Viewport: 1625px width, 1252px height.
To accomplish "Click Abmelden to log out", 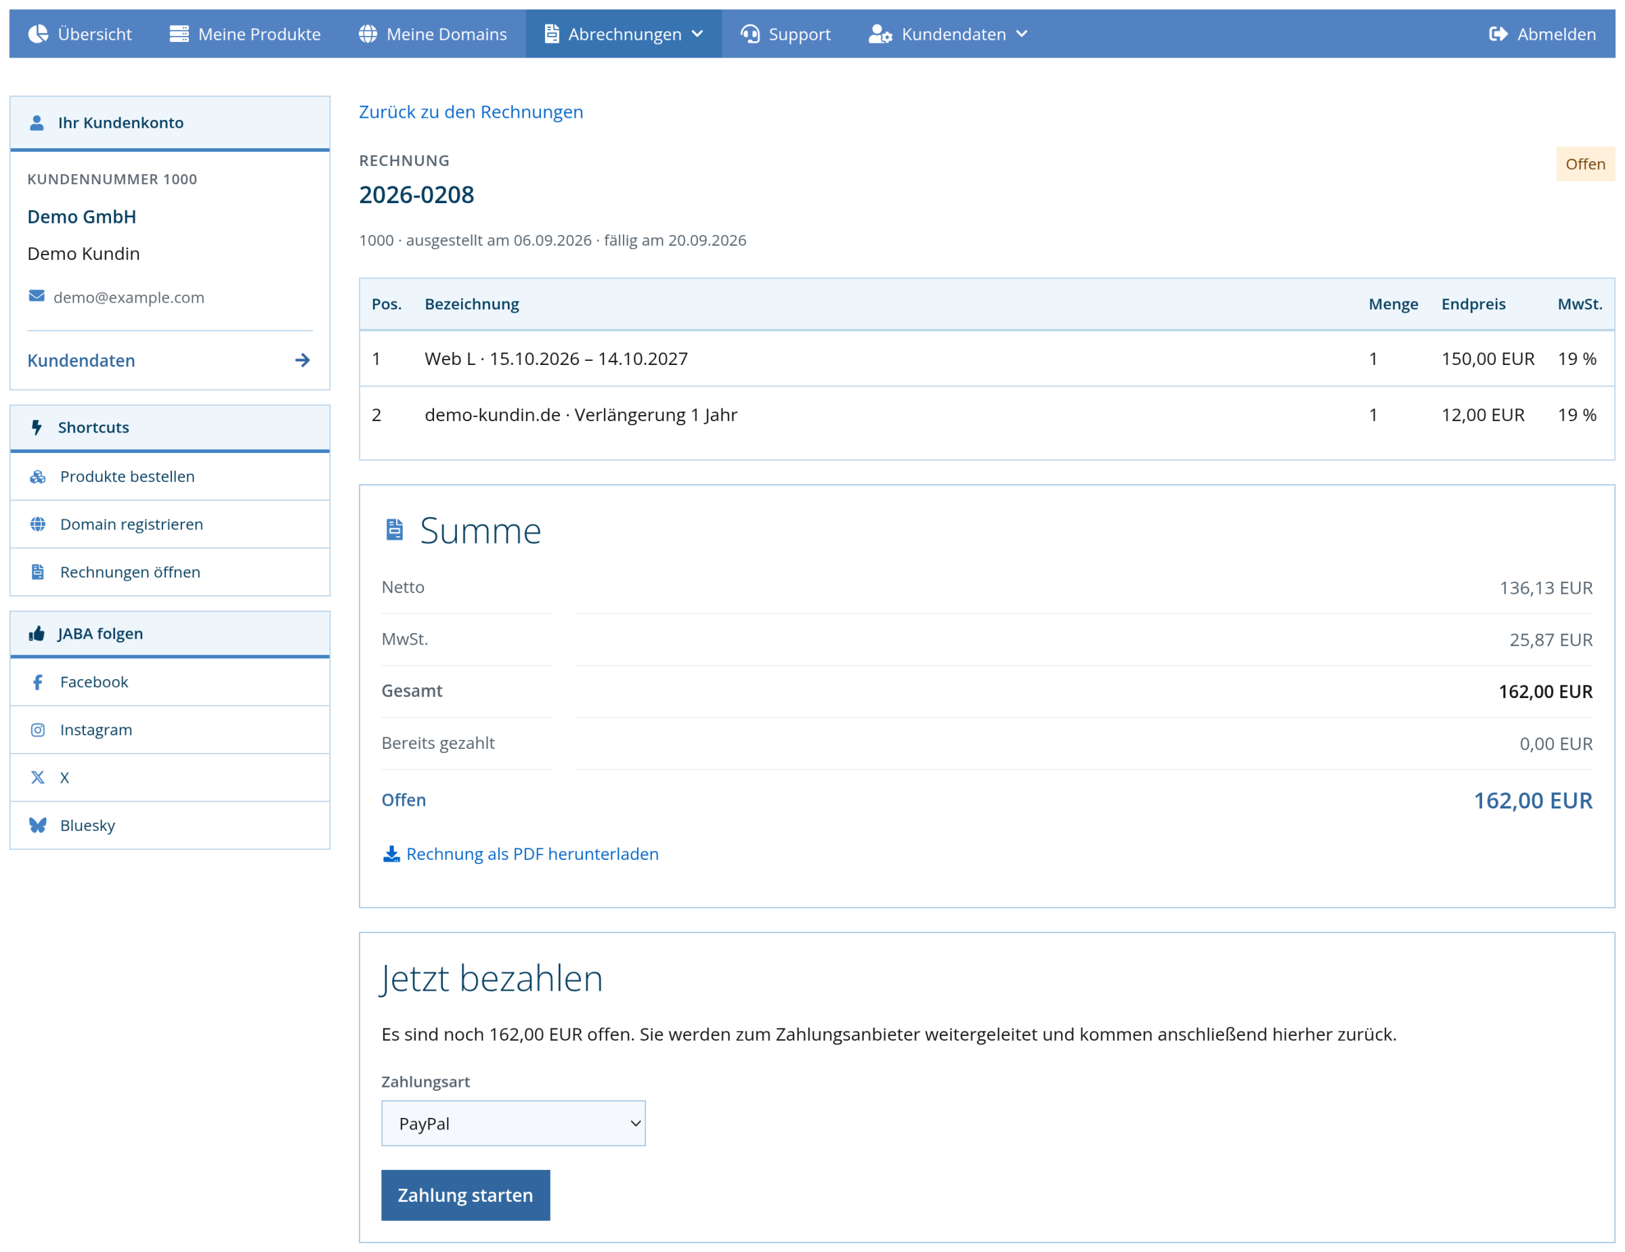I will (x=1542, y=33).
